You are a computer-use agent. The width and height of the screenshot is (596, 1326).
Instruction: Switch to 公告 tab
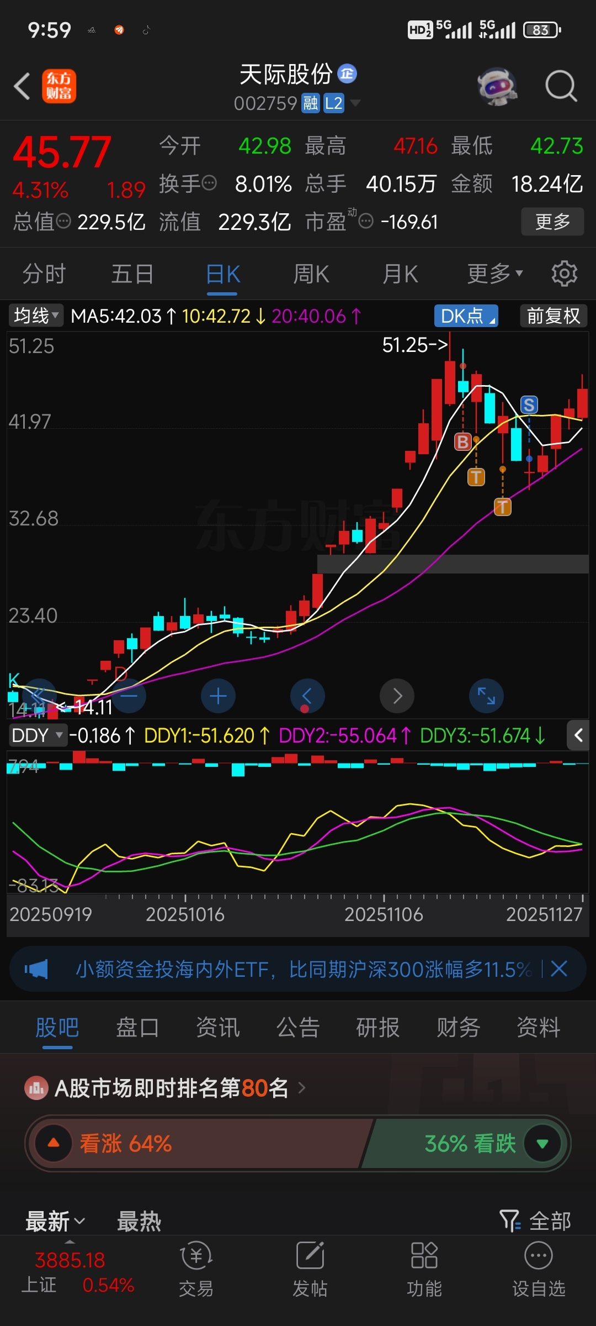pos(298,1028)
